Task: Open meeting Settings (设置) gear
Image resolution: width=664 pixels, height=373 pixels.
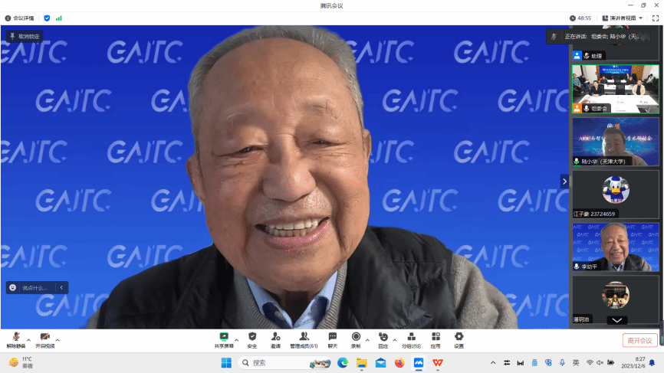Action: point(459,337)
